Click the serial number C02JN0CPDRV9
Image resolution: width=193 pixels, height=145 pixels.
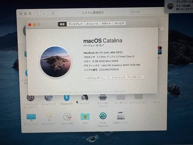point(109,69)
